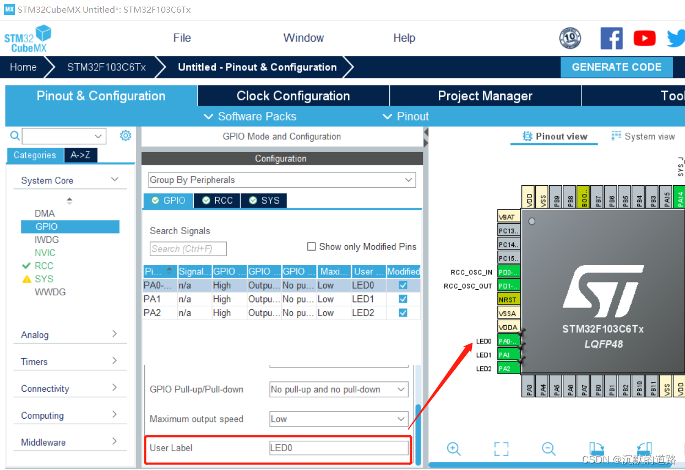Click the STM32F103C6Tx breadcrumb

coord(106,67)
